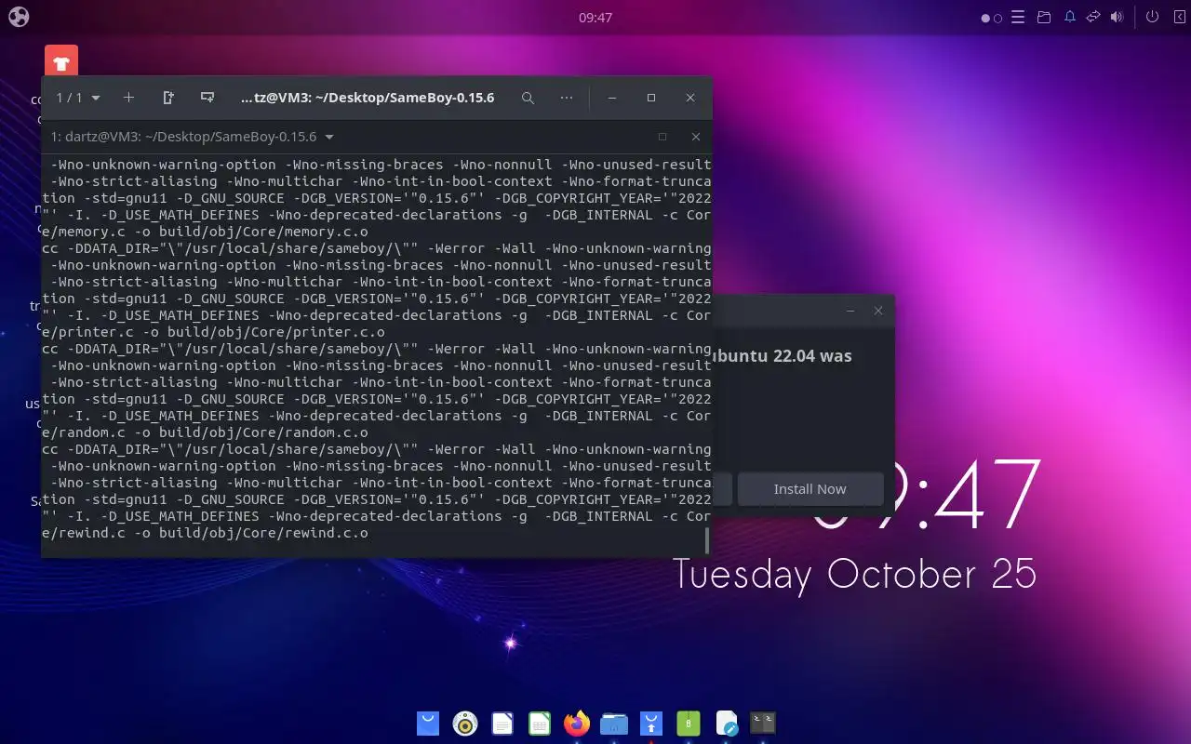Open terminal search magnifier icon
The height and width of the screenshot is (744, 1191).
[x=528, y=98]
